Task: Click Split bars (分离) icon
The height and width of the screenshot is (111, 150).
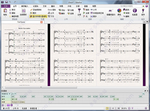Action: coord(68,10)
